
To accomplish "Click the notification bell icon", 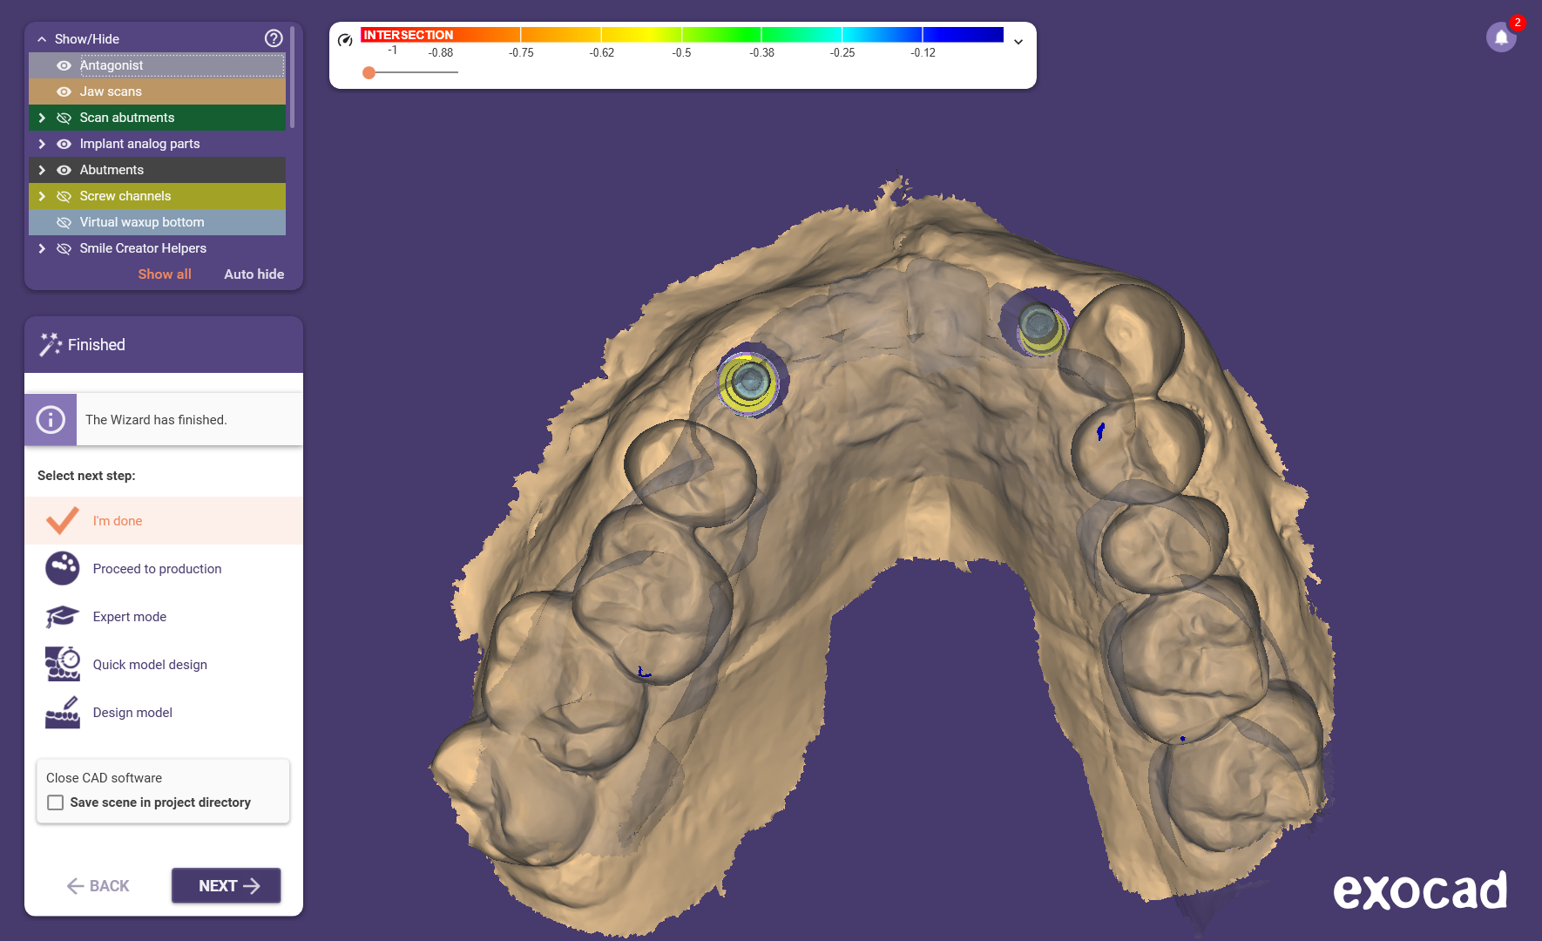I will click(1500, 37).
